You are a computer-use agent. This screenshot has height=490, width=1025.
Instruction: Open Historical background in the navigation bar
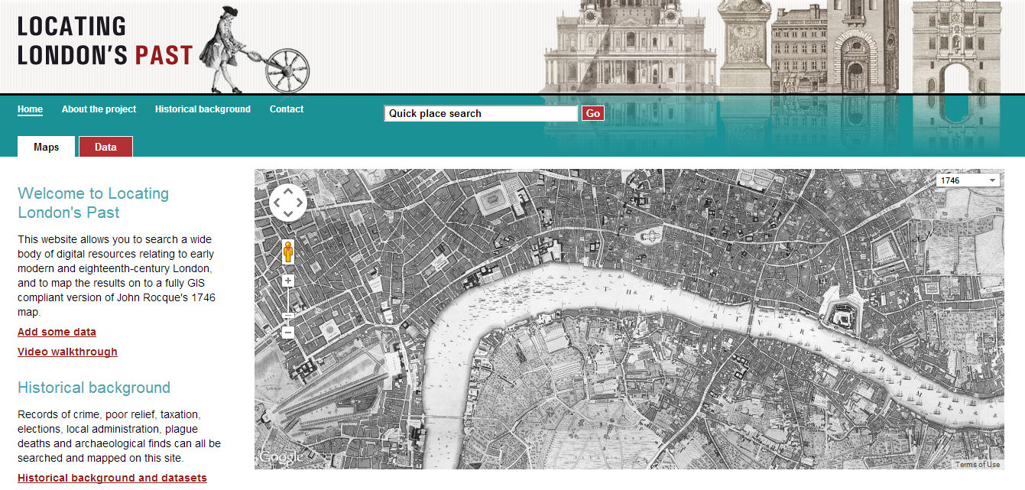coord(203,109)
